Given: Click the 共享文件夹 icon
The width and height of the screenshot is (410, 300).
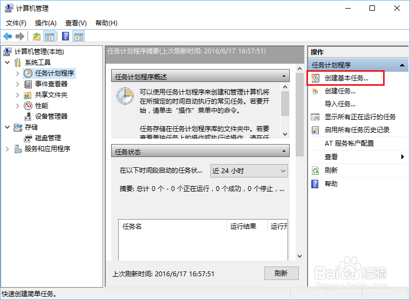Looking at the screenshot, I should click(x=28, y=95).
